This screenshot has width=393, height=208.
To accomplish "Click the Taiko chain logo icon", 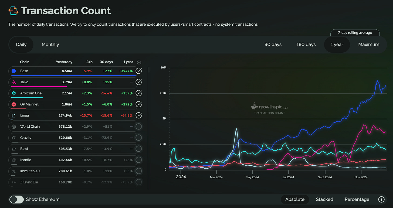I will click(x=13, y=82).
